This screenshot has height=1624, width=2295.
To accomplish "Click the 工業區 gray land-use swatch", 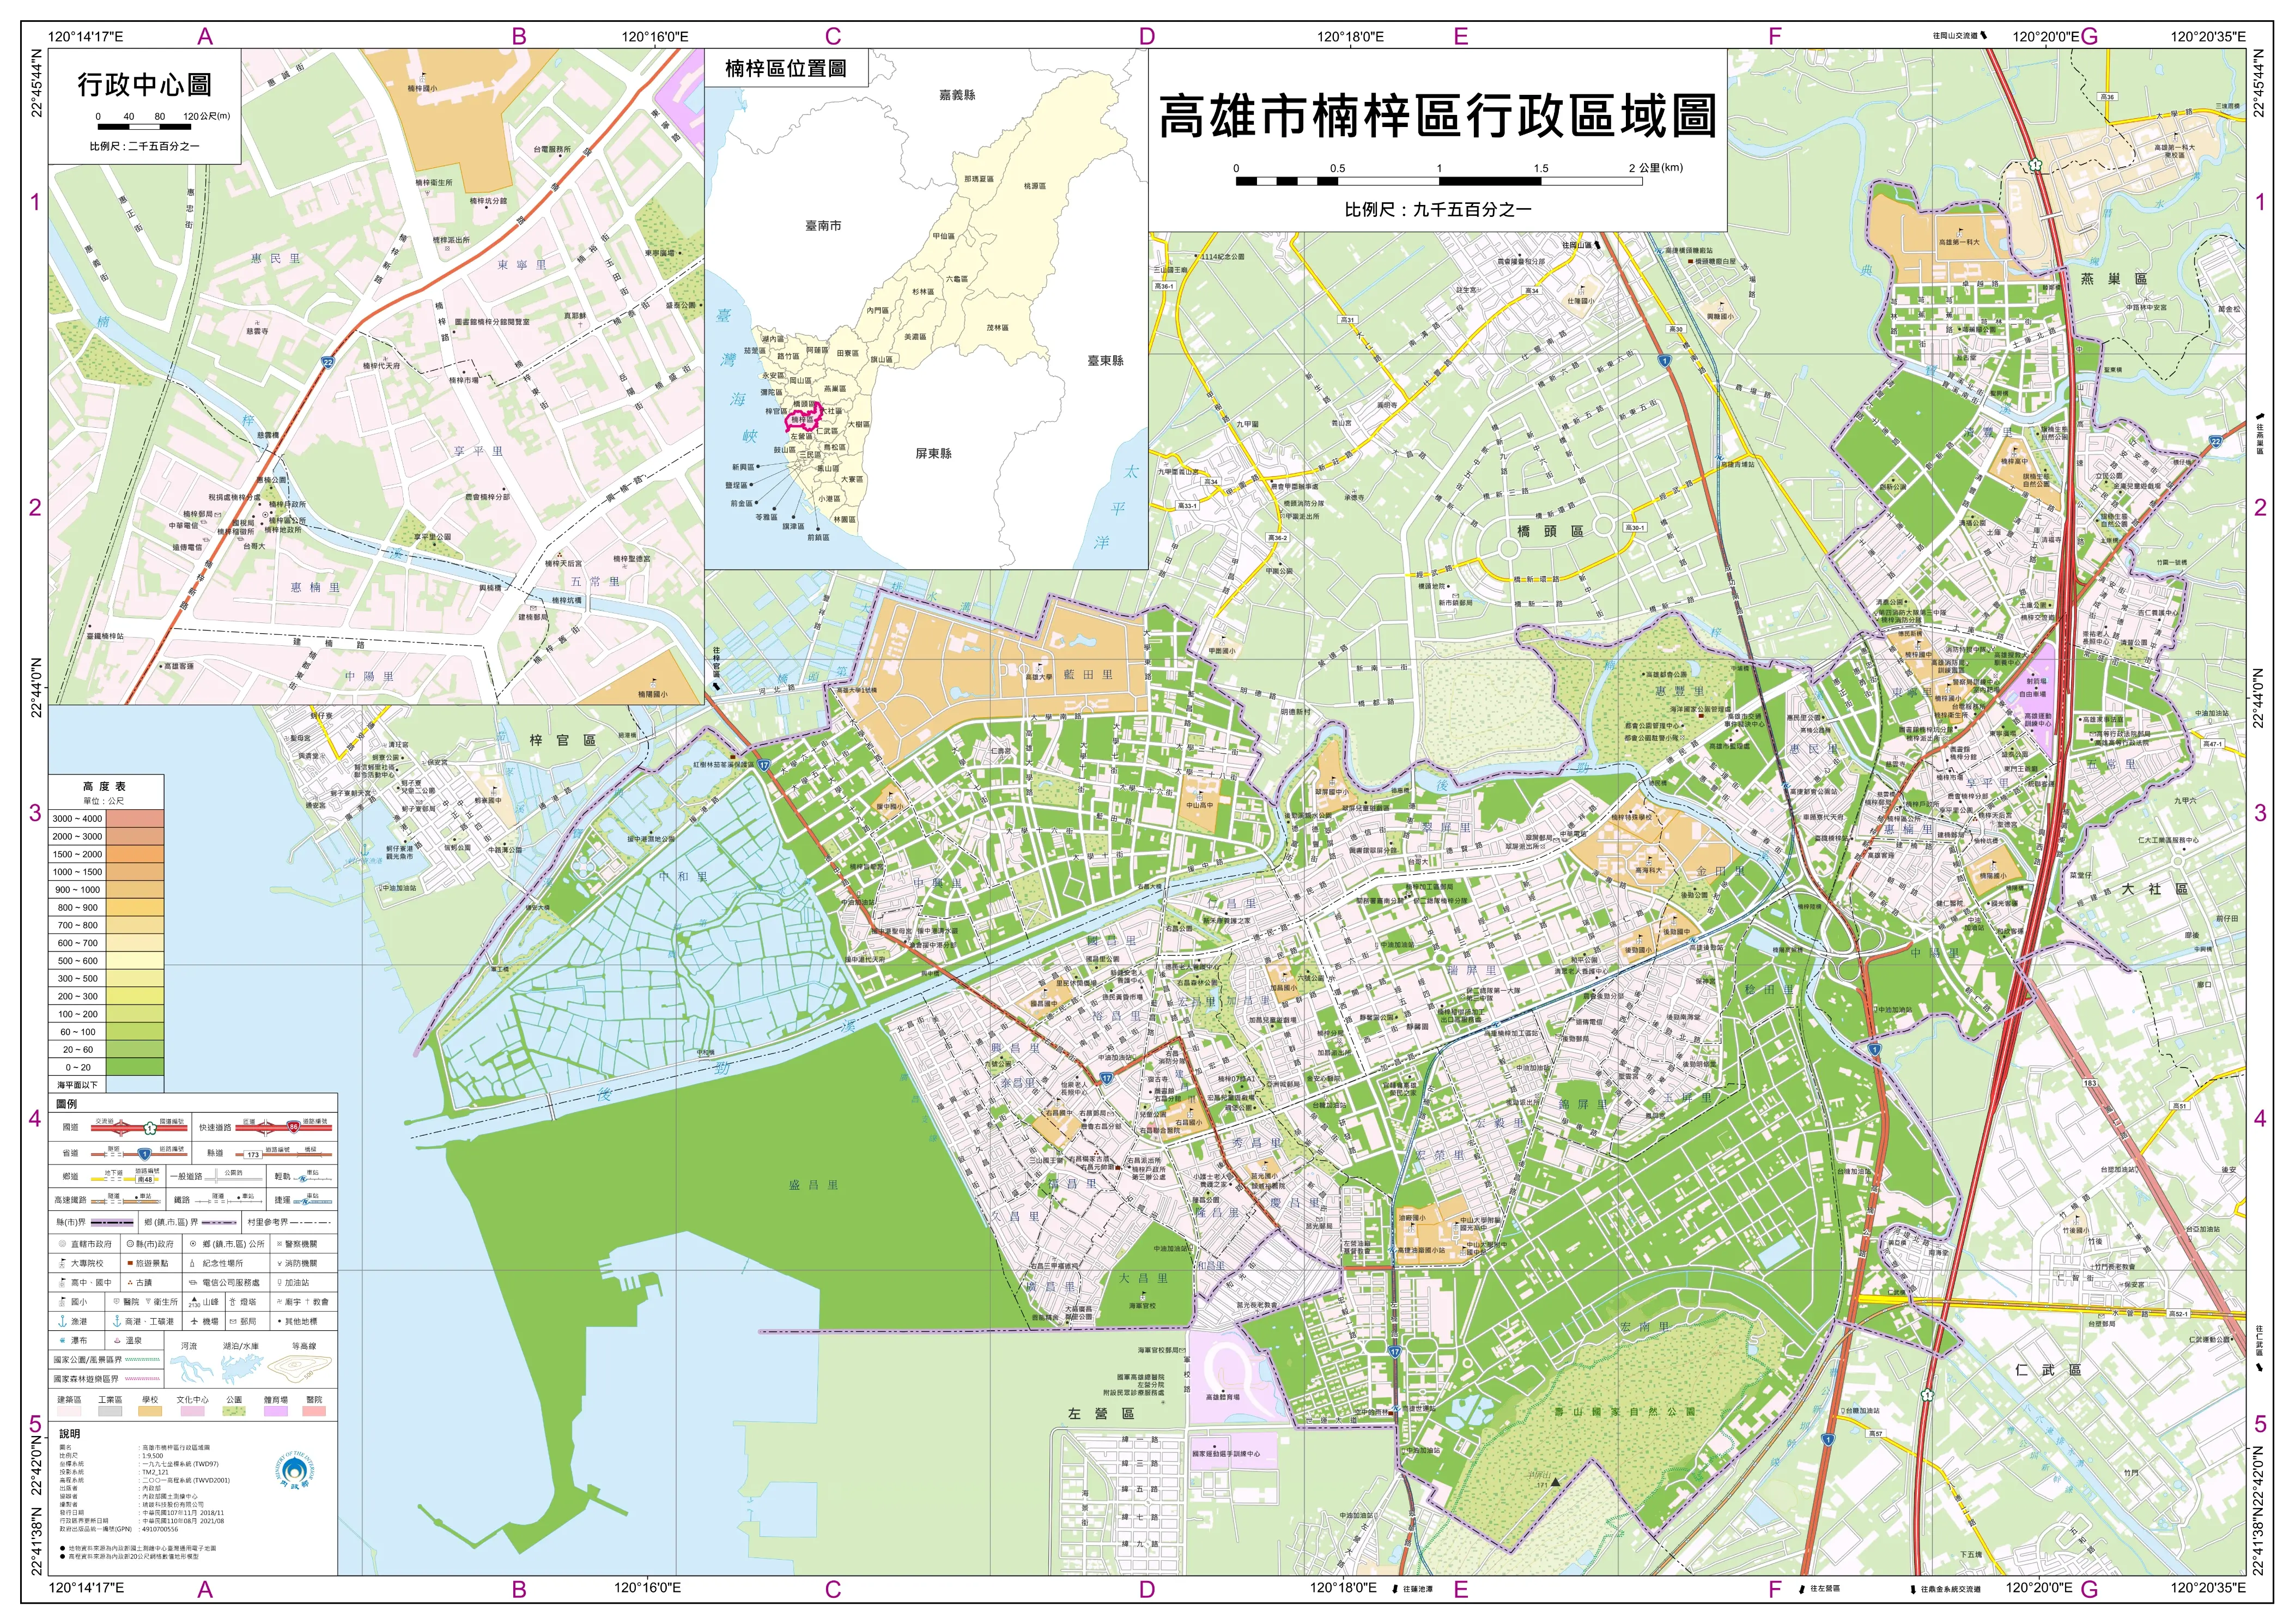I will pos(110,1411).
